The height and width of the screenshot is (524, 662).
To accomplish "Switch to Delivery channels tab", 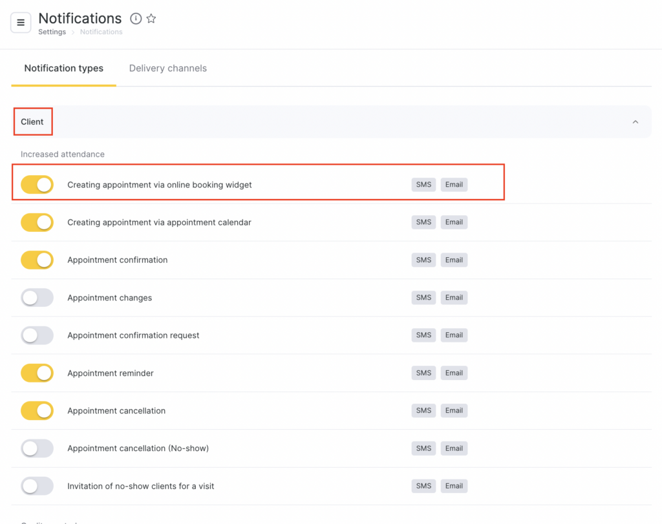I will tap(167, 68).
